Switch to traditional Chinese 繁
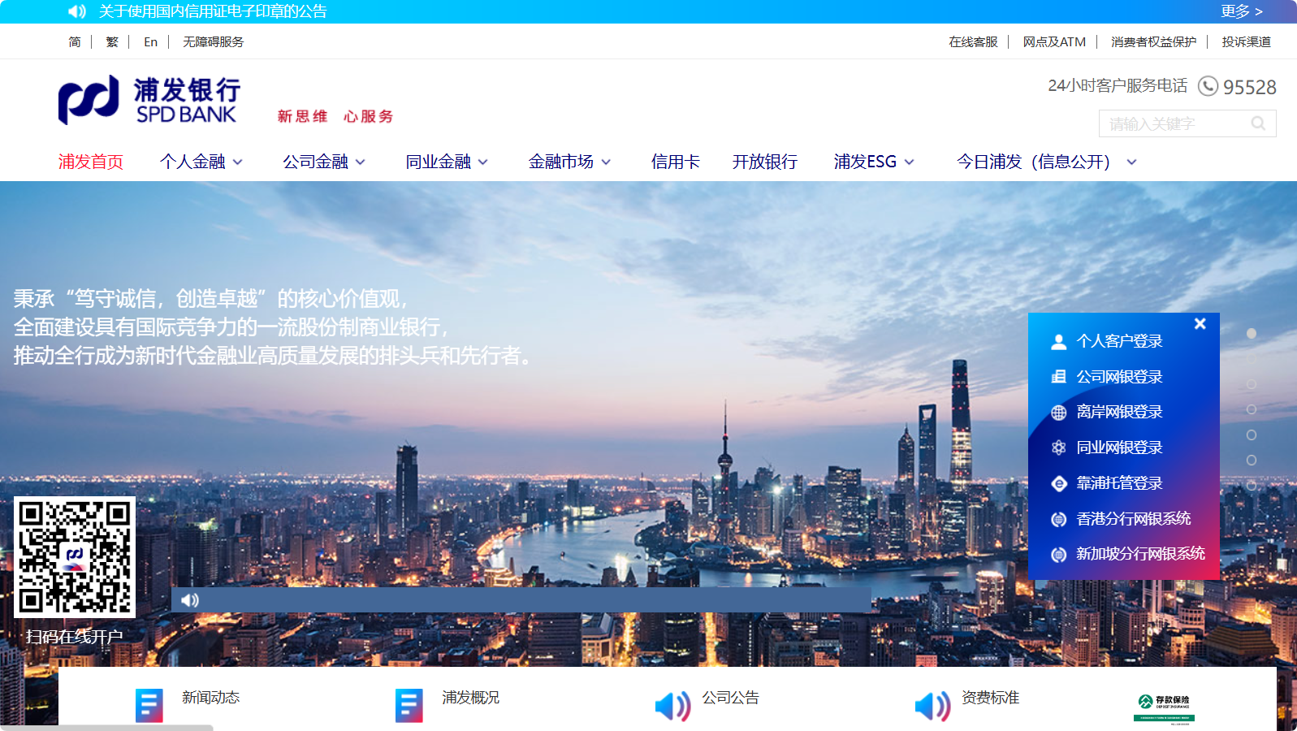 [112, 41]
